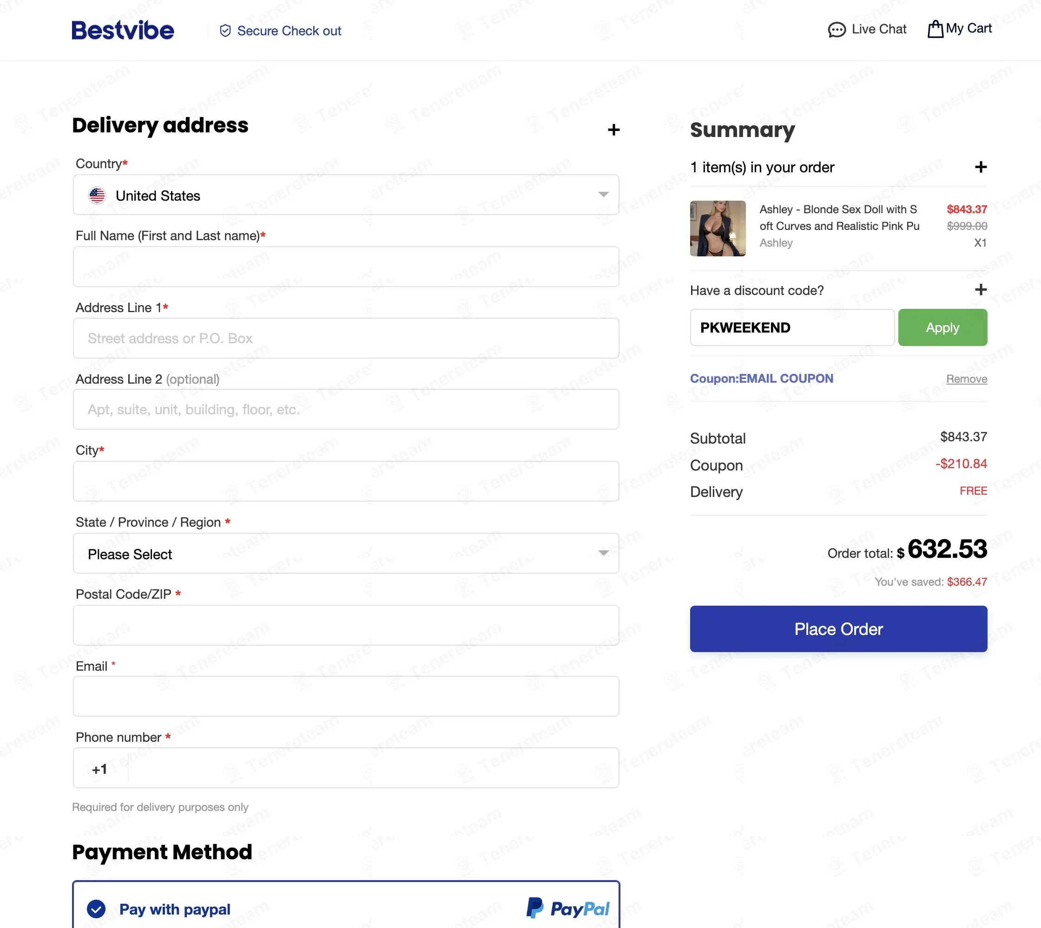1041x928 pixels.
Task: Click the Ashley product thumbnail
Action: coord(718,229)
